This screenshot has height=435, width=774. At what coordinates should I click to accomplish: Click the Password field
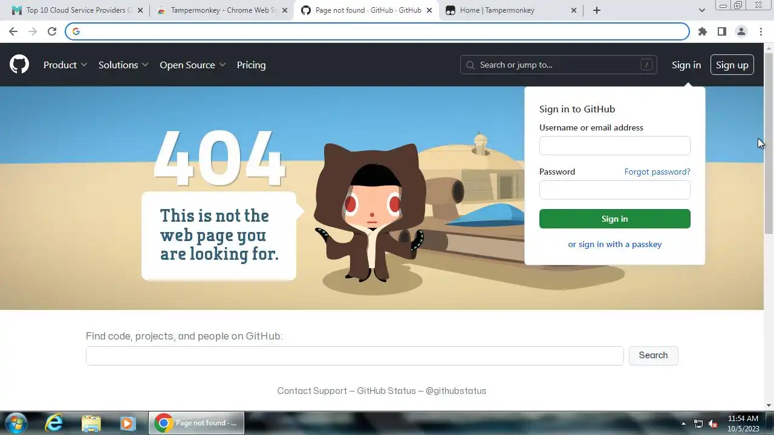[x=614, y=190]
